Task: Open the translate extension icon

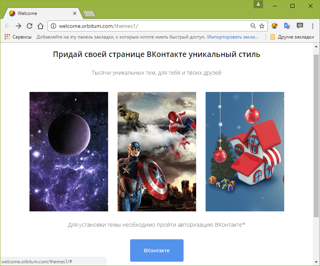Action: click(x=287, y=26)
